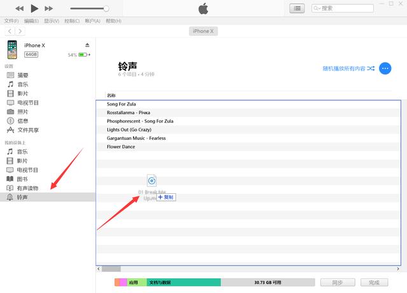
Task: Click the 完成 done button
Action: (x=374, y=282)
